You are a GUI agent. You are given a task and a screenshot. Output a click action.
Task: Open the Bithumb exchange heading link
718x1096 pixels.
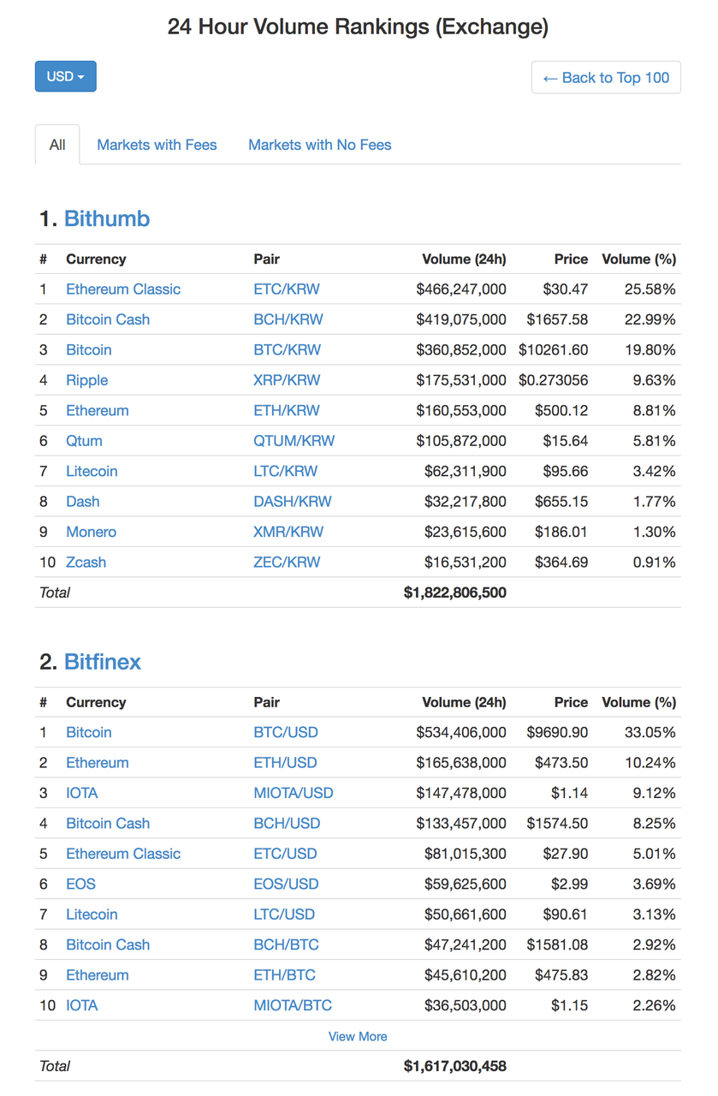coord(107,218)
